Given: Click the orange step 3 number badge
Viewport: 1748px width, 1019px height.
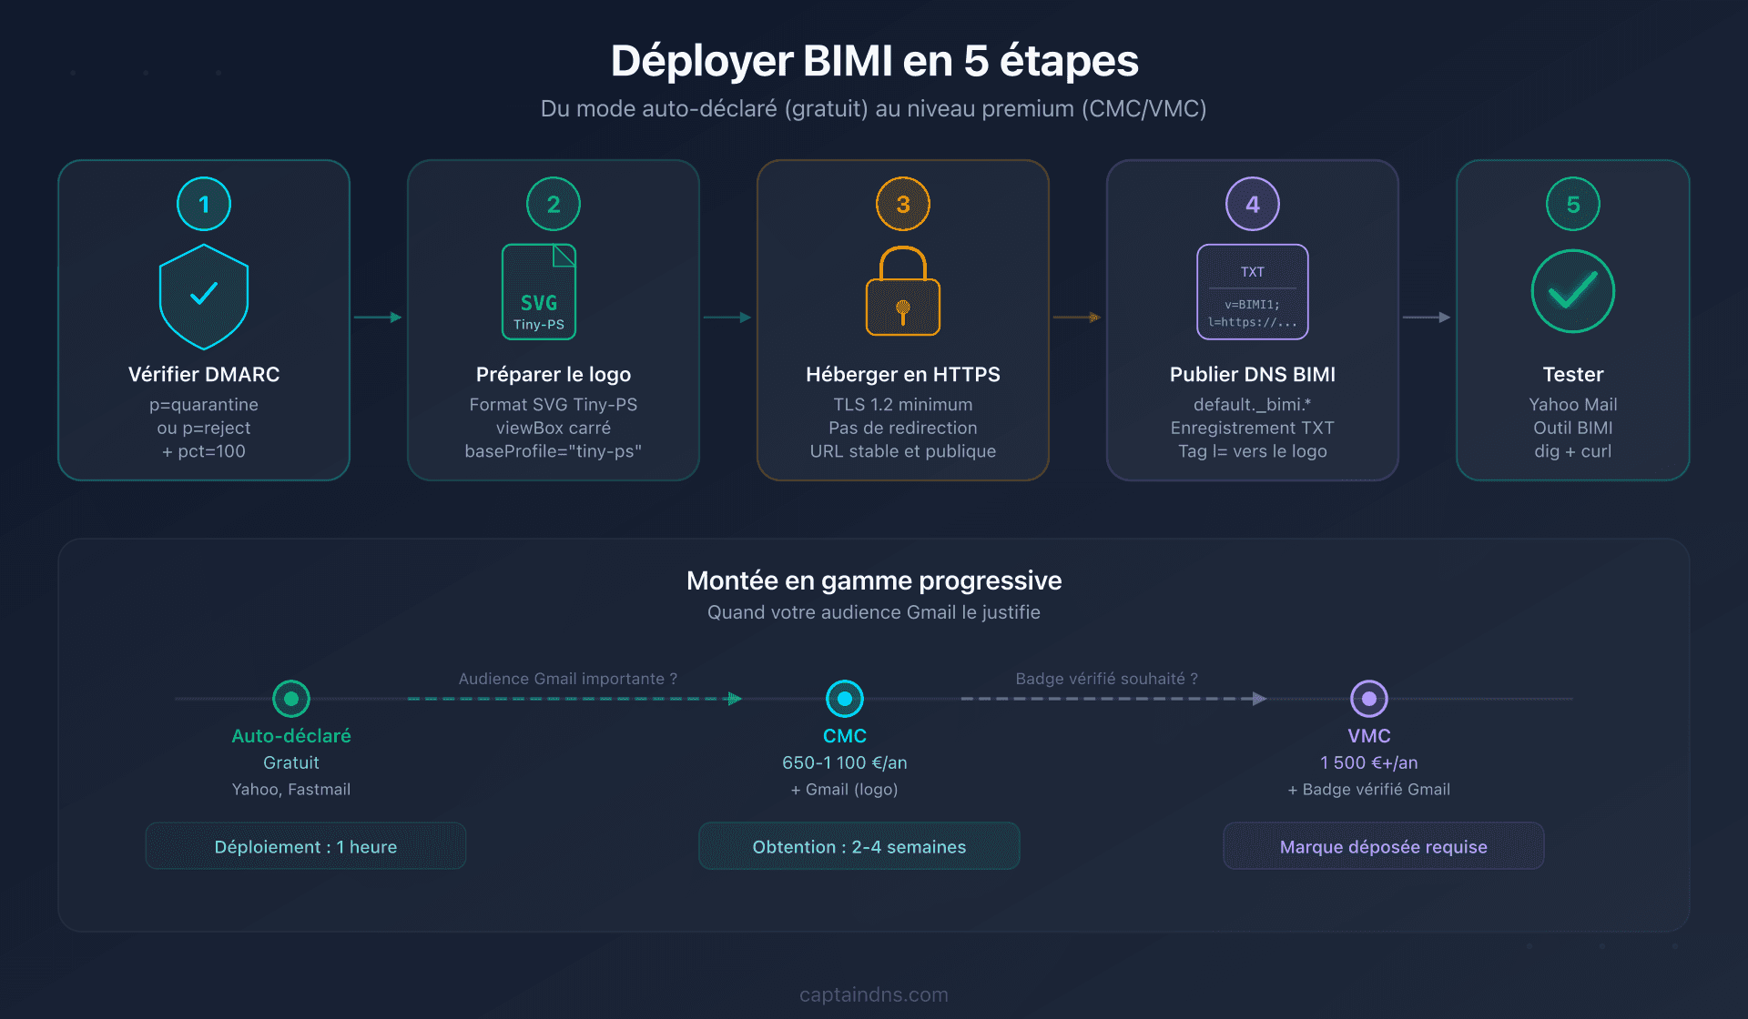Looking at the screenshot, I should point(902,204).
